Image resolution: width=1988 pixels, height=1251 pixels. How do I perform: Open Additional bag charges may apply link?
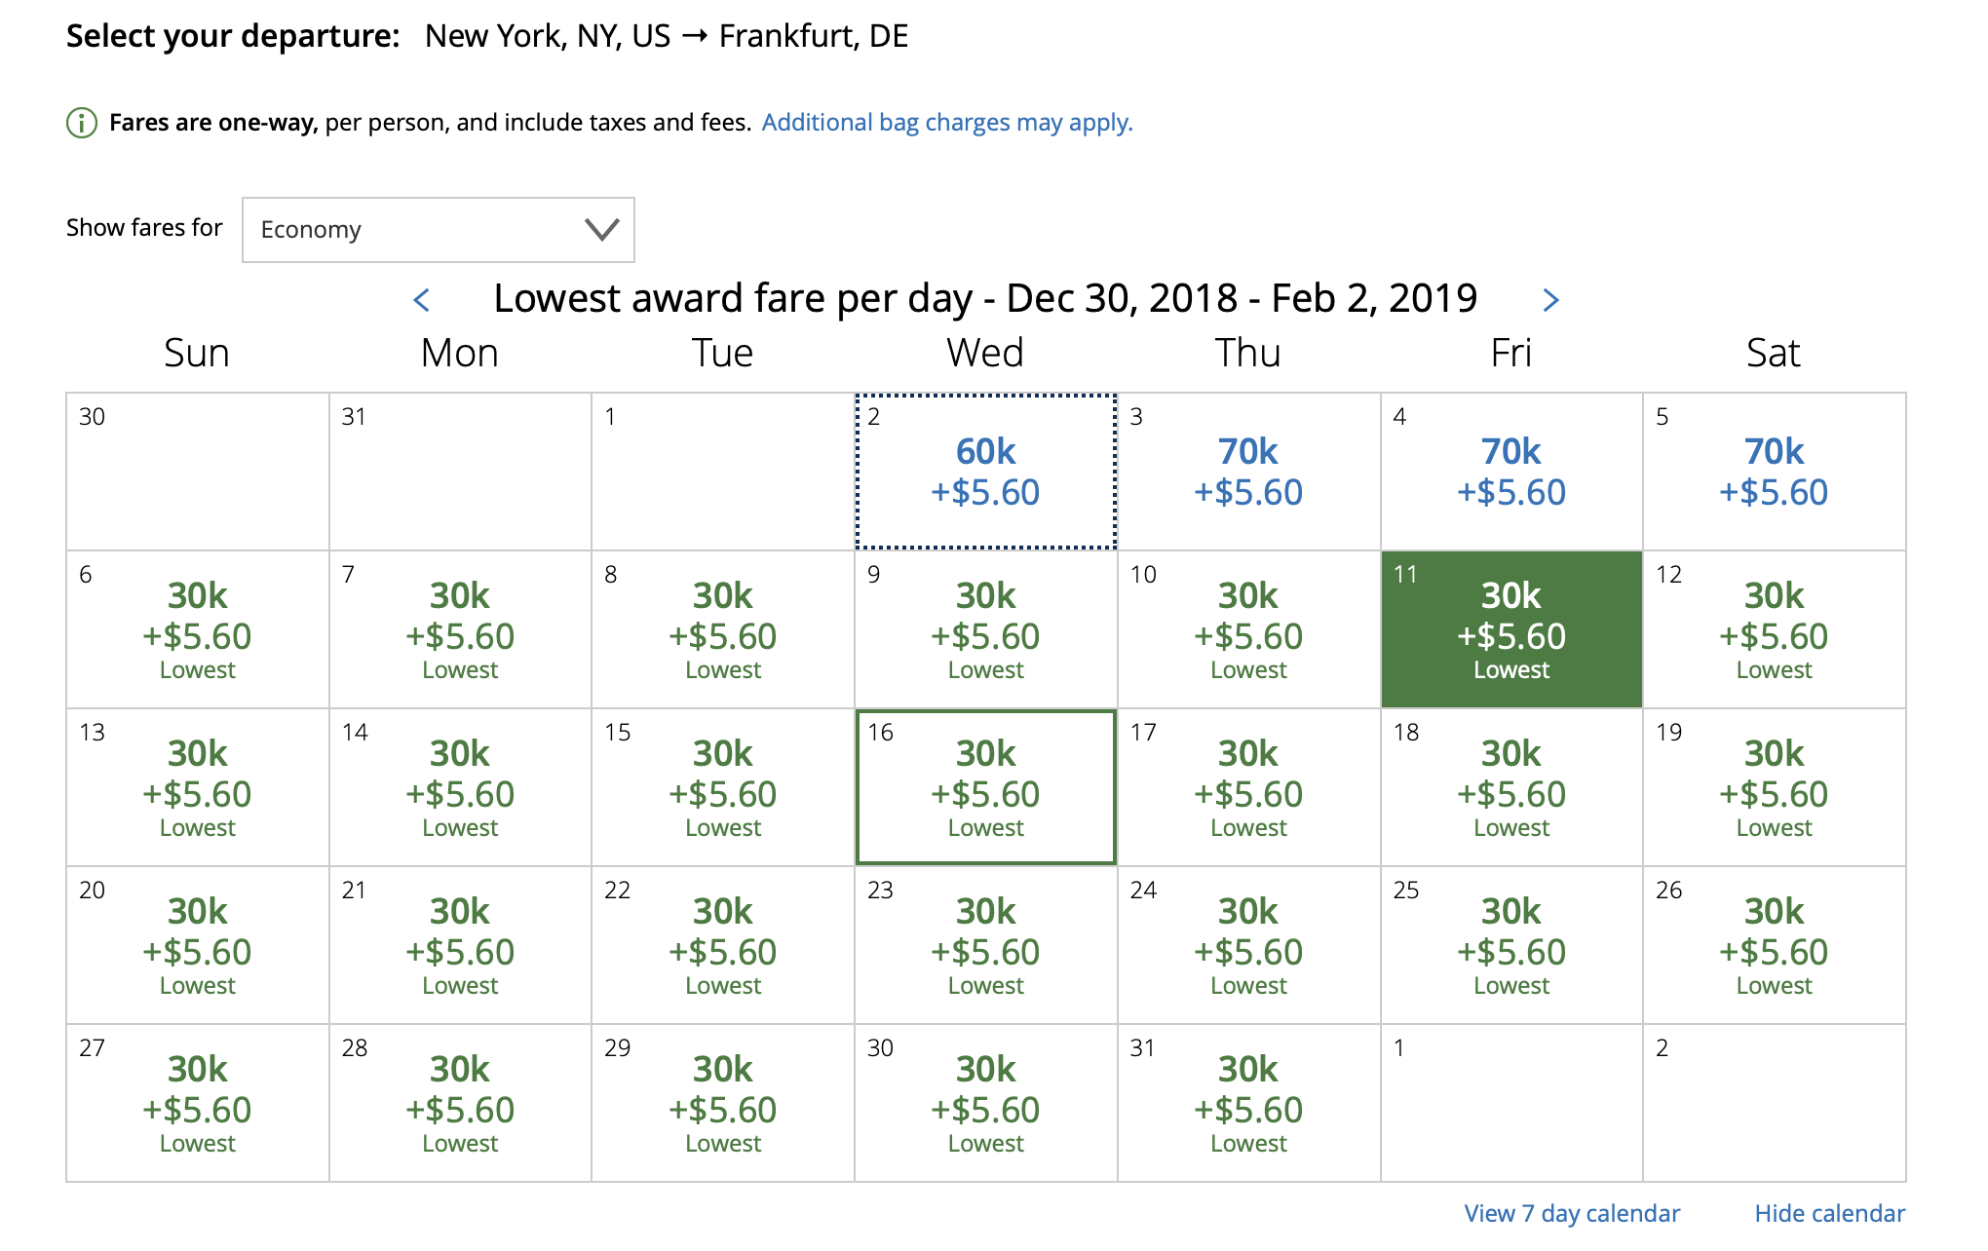(947, 123)
